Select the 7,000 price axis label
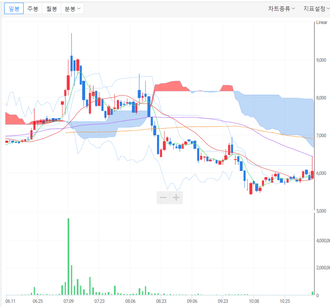This screenshot has width=330, height=307. (x=321, y=135)
